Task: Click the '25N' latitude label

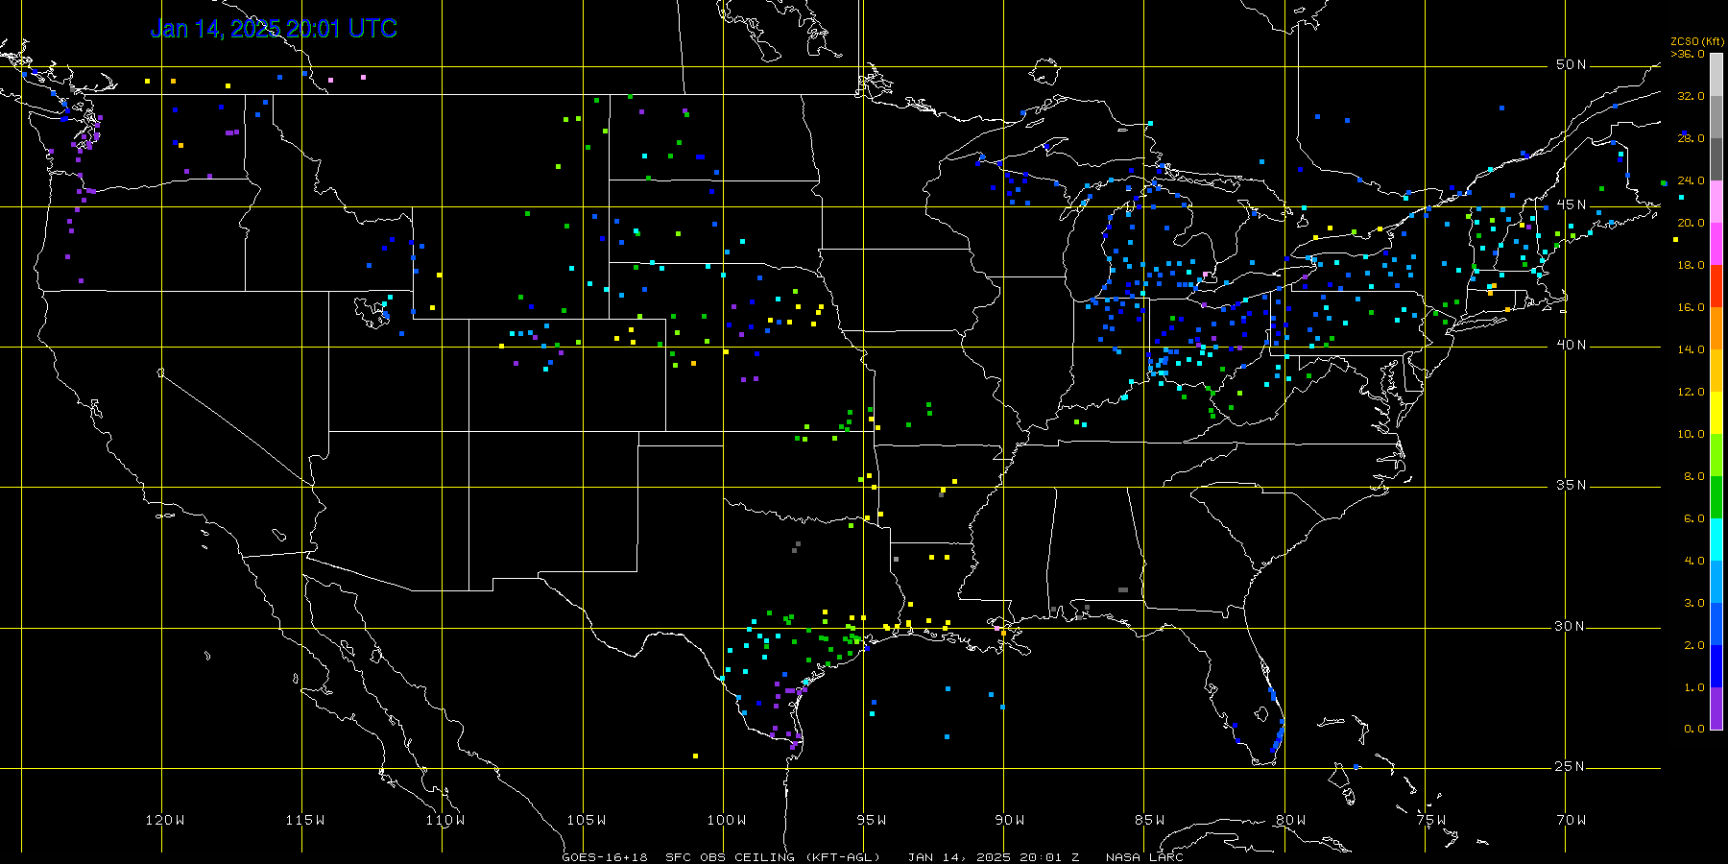Action: 1572,766
